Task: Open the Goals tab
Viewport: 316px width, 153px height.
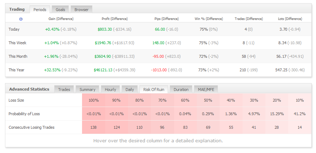Action: coord(60,10)
